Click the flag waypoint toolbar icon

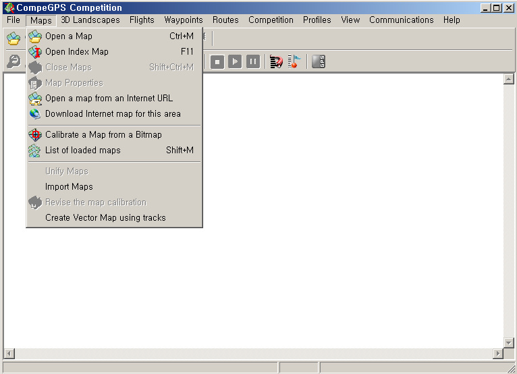pos(294,61)
